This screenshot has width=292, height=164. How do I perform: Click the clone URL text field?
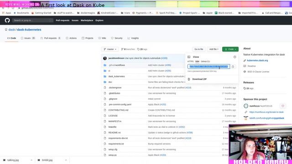[x=209, y=67]
